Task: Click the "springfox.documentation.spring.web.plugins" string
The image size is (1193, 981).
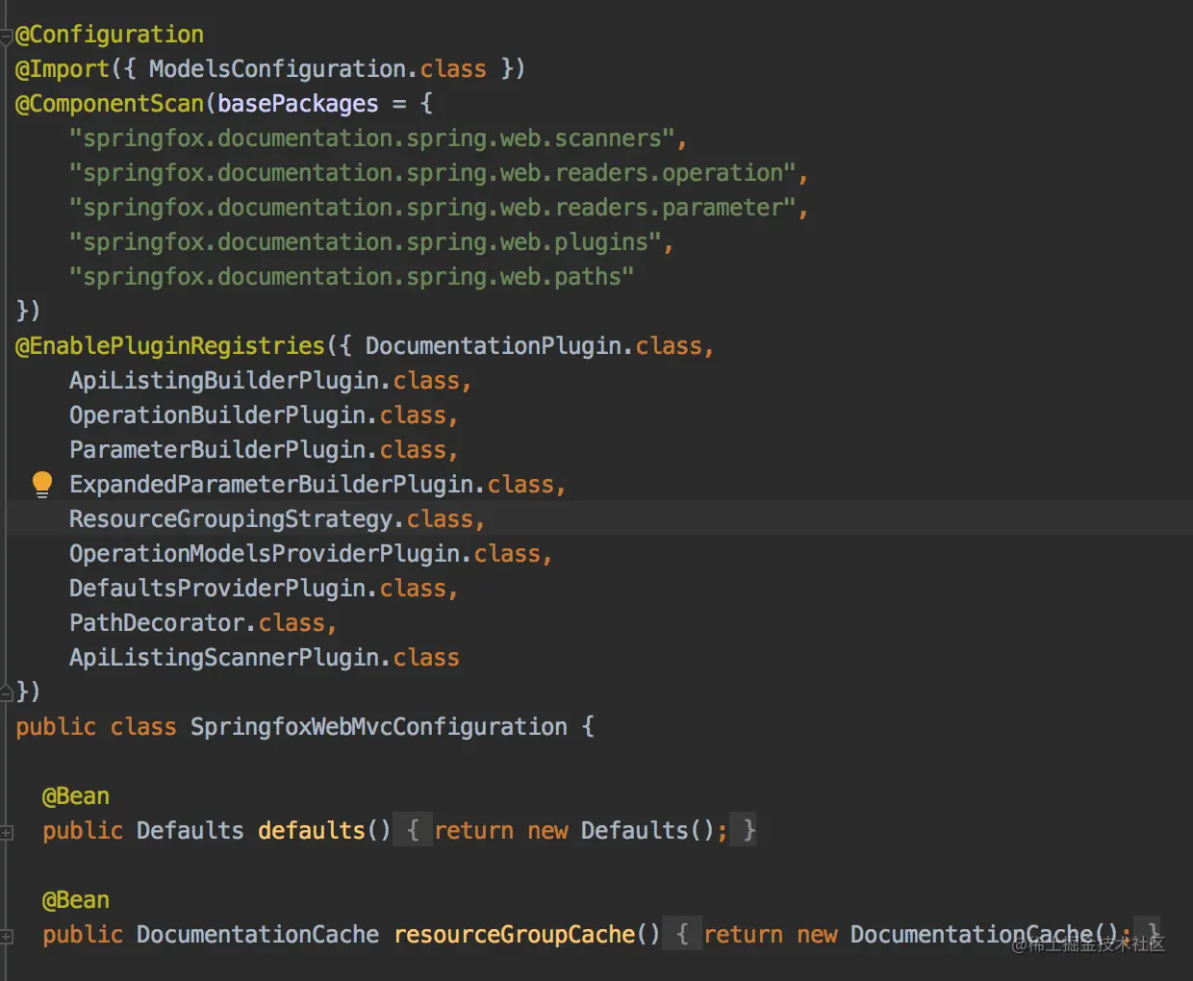Action: pyautogui.click(x=365, y=242)
